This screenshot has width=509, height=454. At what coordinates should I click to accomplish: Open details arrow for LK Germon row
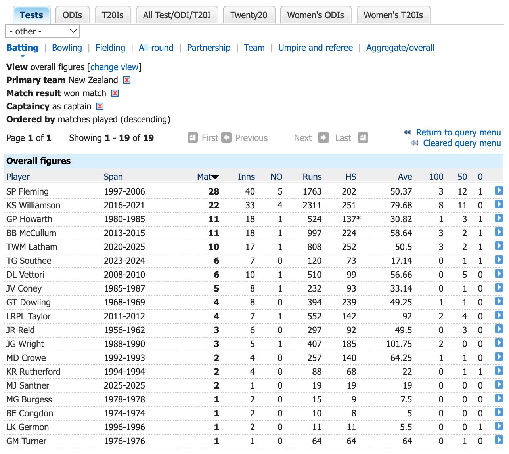click(x=499, y=426)
